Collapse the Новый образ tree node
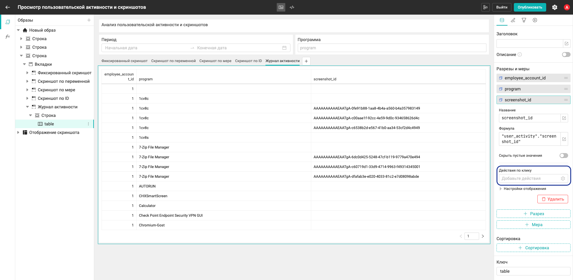 18,30
